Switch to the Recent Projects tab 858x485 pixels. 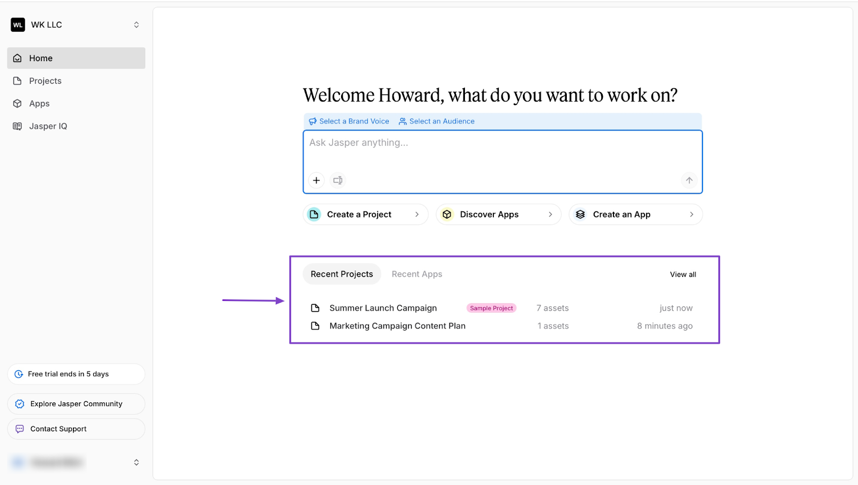click(x=342, y=274)
